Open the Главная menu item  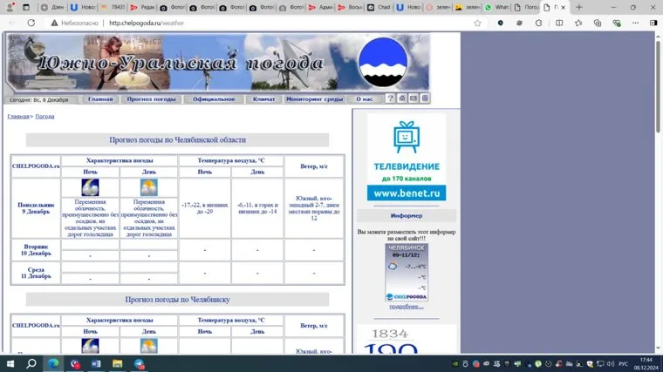(100, 99)
